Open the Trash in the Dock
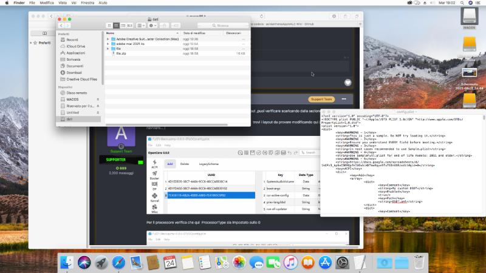 (419, 262)
